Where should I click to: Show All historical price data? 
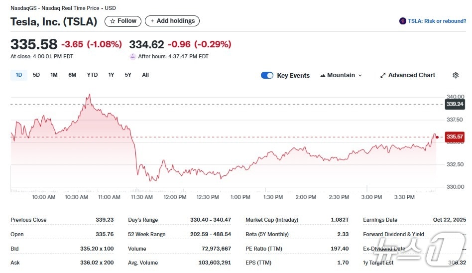145,75
